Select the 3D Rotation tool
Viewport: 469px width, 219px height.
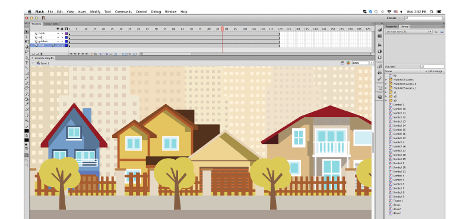coord(27,47)
